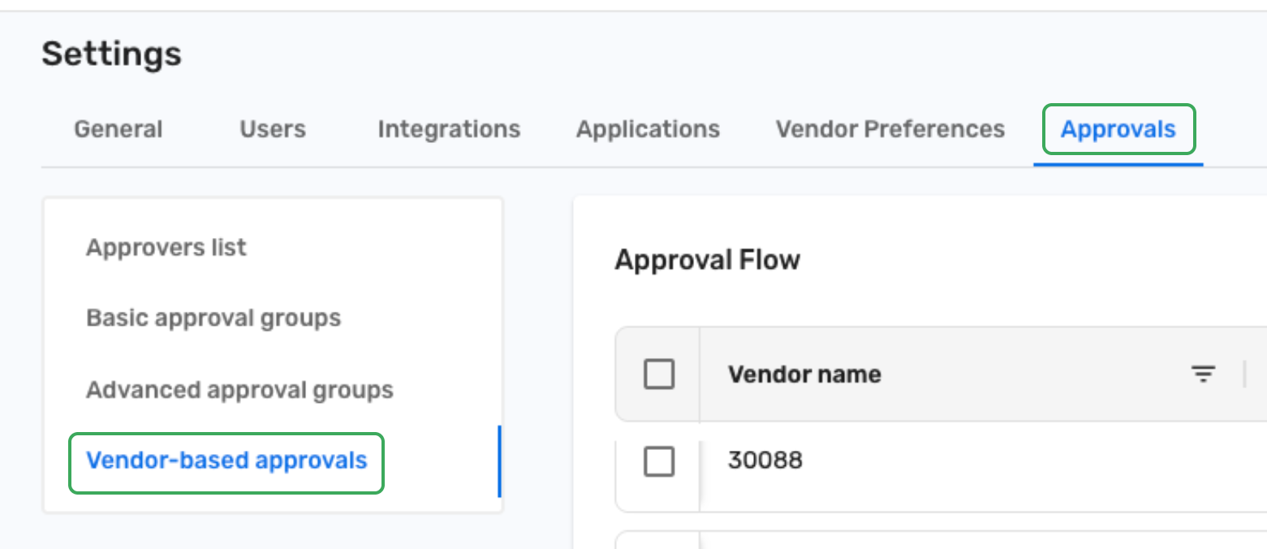Open Approvers list in sidebar
1267x549 pixels.
(166, 248)
